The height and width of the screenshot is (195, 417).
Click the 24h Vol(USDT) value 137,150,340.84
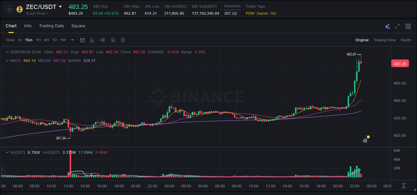205,13
